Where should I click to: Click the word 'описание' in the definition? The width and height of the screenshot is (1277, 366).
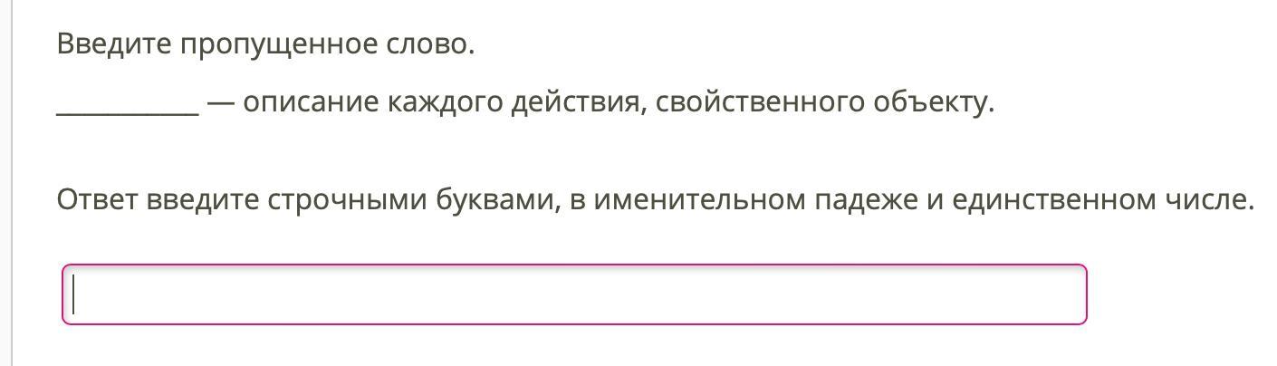[x=311, y=102]
